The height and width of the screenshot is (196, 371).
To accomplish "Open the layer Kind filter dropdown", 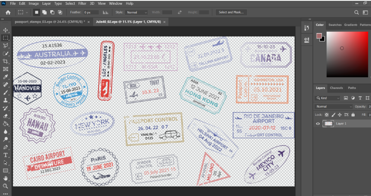I will tap(328, 98).
